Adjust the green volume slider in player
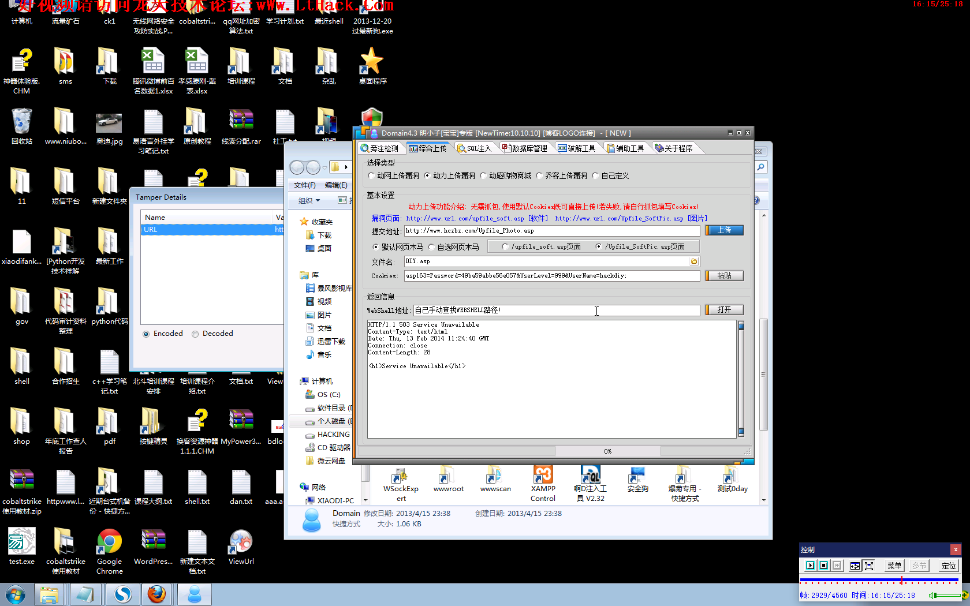970x606 pixels. [948, 595]
